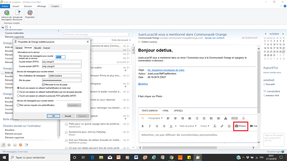Click Ajouter aux contacts link
The height and width of the screenshot is (161, 287).
pyautogui.click(x=215, y=38)
